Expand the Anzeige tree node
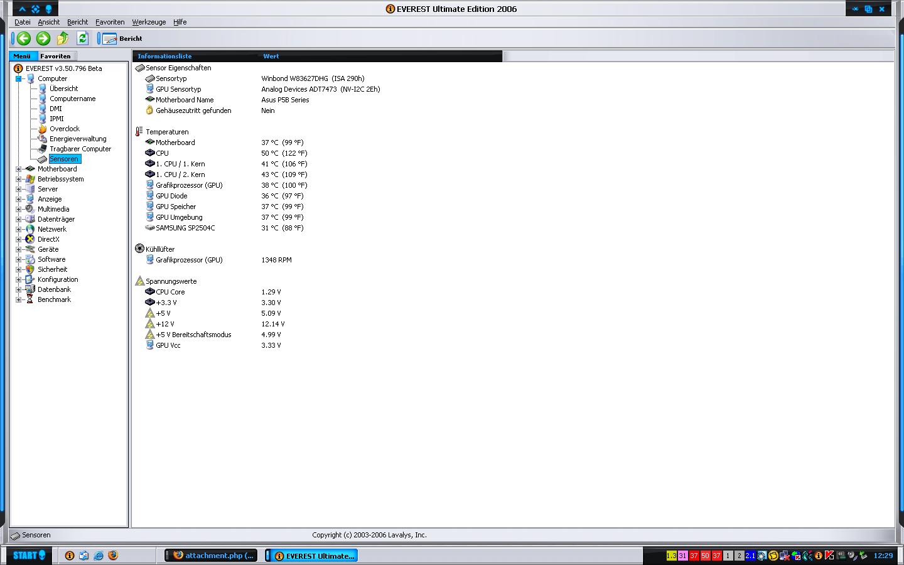This screenshot has height=565, width=904. click(x=19, y=199)
